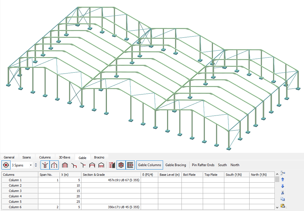
Task: Open the 3D-Bays tab
Action: point(65,157)
